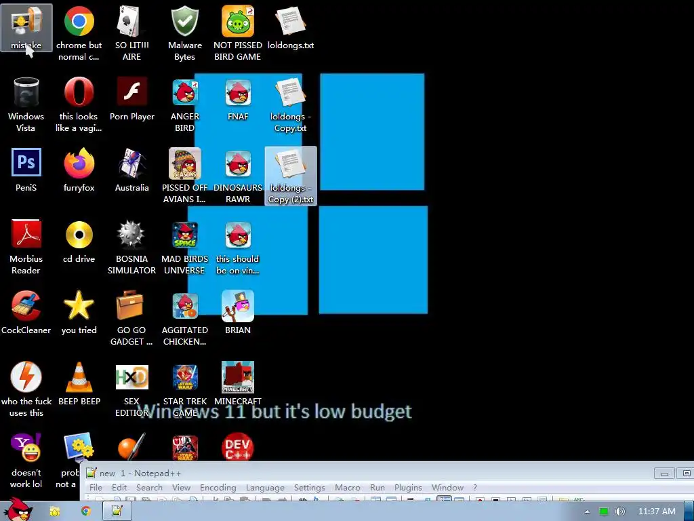Screen dimensions: 694x521
Task: Switch to Notepad++ taskbar button
Action: tap(117, 512)
